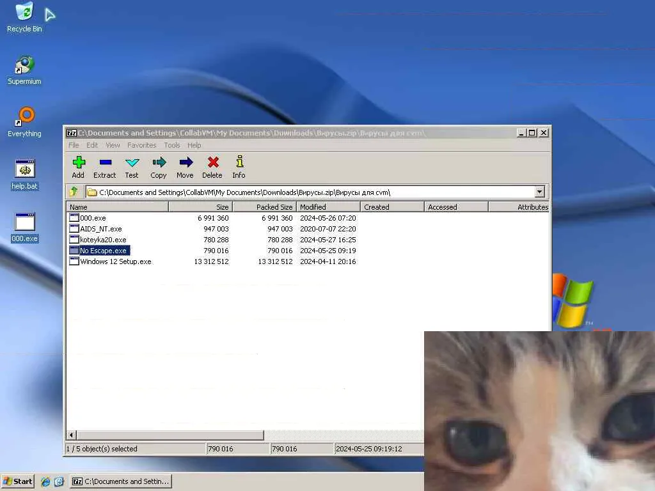655x491 pixels.
Task: Click size value 6 991 360 of 000.exe
Action: (x=213, y=218)
